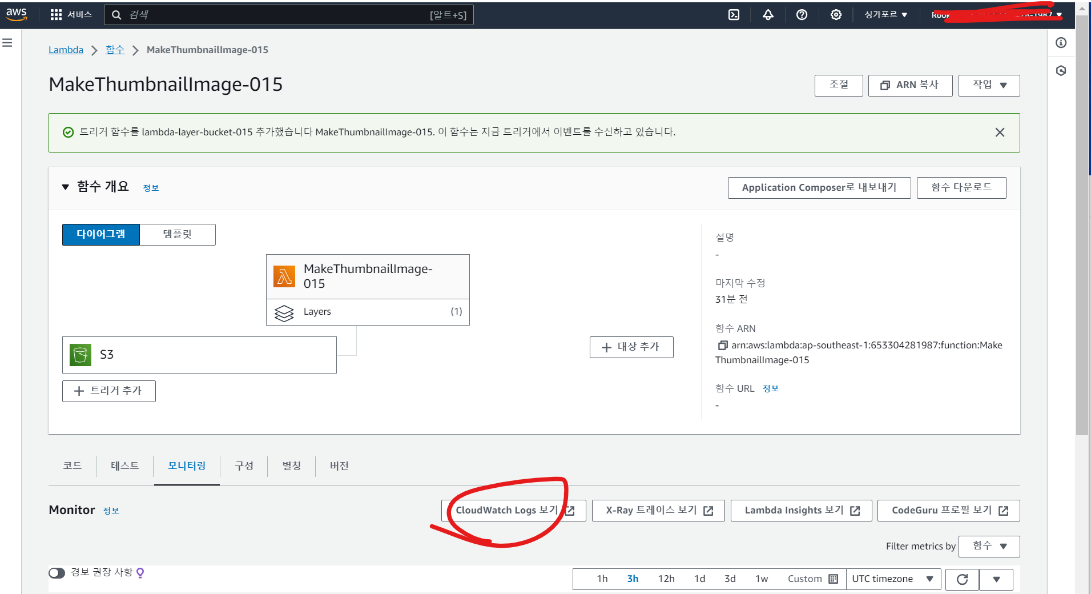
Task: Select the 다이어그램 view
Action: point(101,235)
